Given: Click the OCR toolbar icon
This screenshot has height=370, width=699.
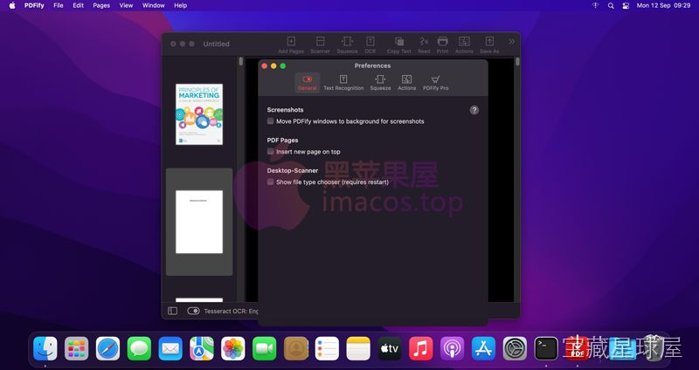Looking at the screenshot, I should (370, 45).
